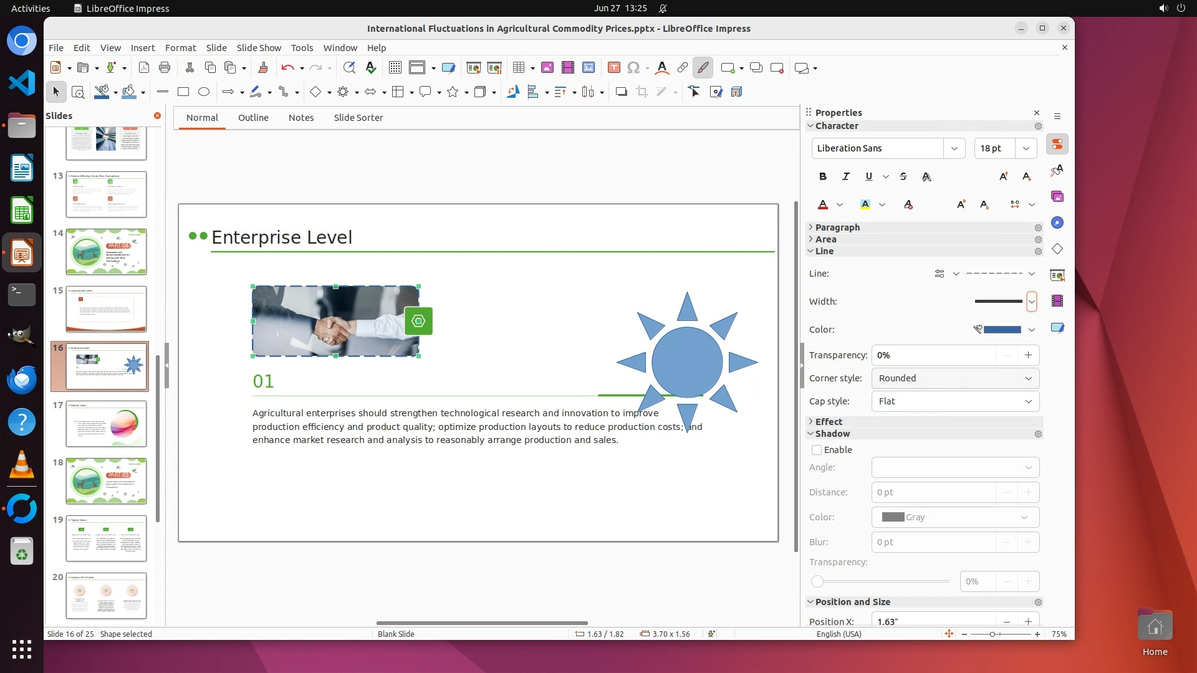Click the Insert Image toolbar icon

(x=547, y=68)
